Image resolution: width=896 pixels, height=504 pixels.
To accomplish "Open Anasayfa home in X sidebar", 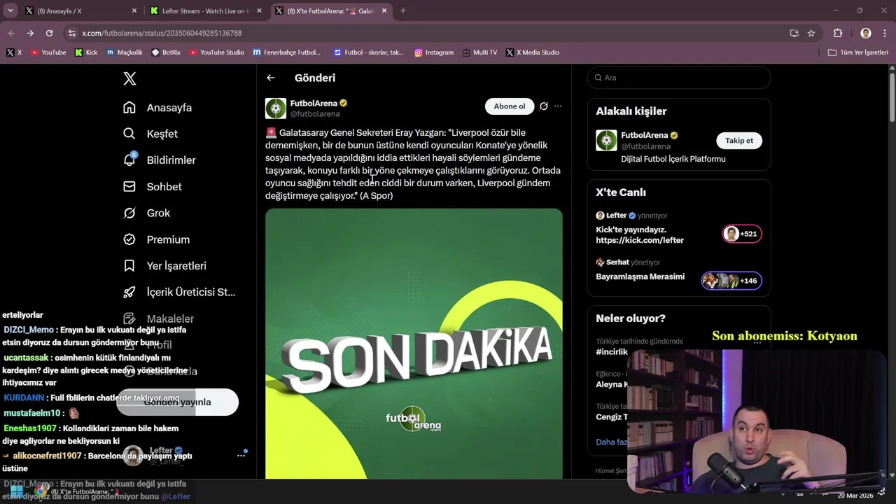I will (x=157, y=108).
